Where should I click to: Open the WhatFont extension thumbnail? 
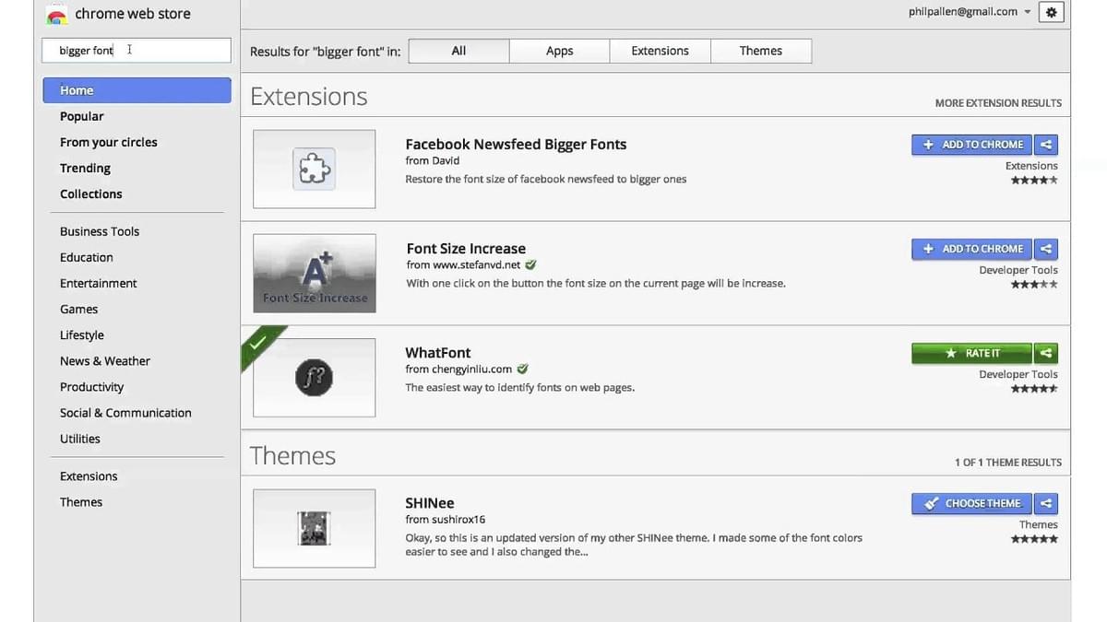click(x=315, y=378)
